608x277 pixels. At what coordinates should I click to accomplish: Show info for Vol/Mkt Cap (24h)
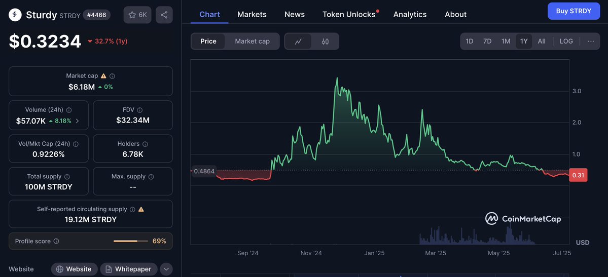click(x=76, y=144)
